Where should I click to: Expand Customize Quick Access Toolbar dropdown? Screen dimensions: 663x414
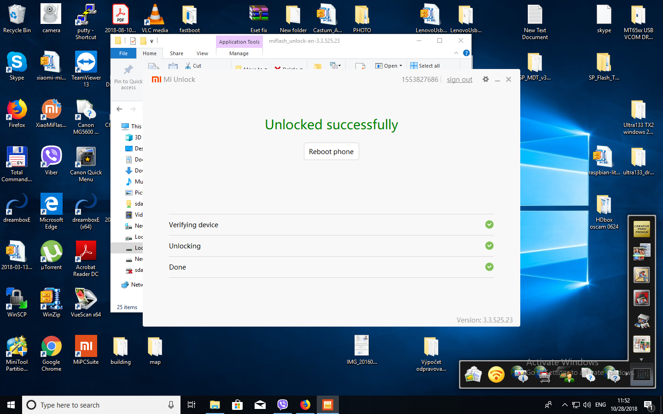coord(151,41)
